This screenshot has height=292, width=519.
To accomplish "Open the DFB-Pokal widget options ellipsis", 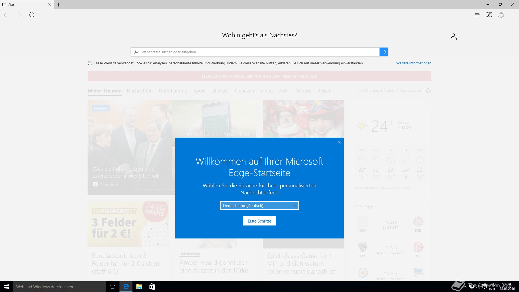I will pyautogui.click(x=424, y=207).
